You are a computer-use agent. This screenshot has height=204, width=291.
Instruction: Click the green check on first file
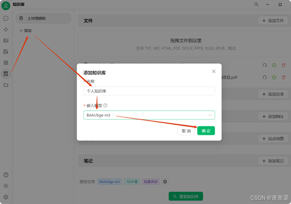[274, 65]
